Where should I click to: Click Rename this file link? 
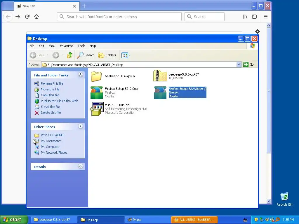pos(52,83)
